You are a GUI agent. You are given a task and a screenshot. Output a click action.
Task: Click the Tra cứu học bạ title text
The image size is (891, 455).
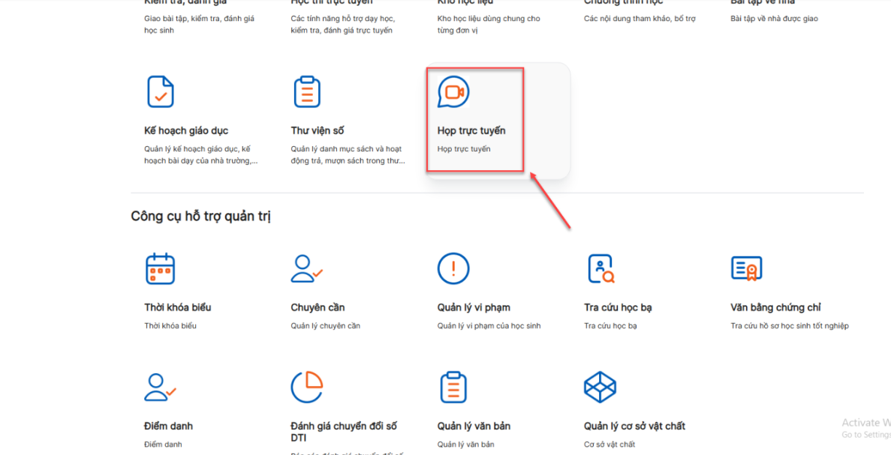point(618,307)
